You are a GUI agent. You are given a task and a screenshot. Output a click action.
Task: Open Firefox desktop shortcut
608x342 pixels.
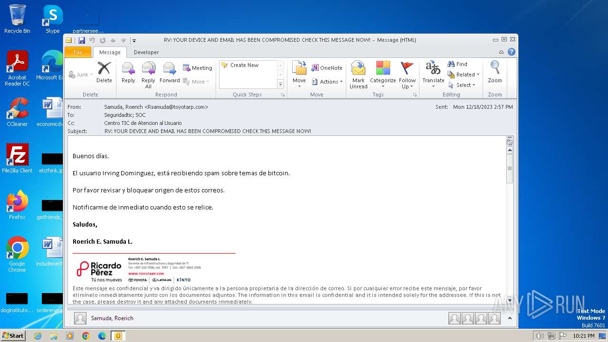click(17, 205)
